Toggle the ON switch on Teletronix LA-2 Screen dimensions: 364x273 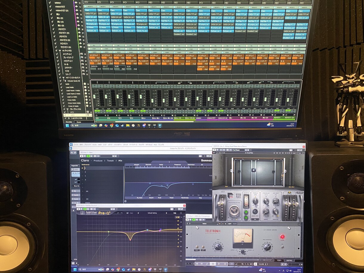[282, 247]
